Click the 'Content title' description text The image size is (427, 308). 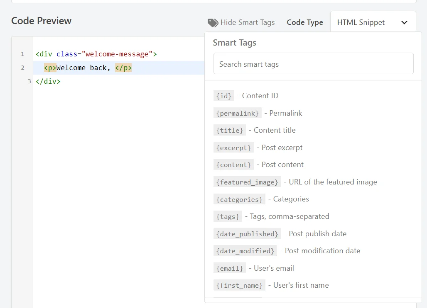click(275, 130)
